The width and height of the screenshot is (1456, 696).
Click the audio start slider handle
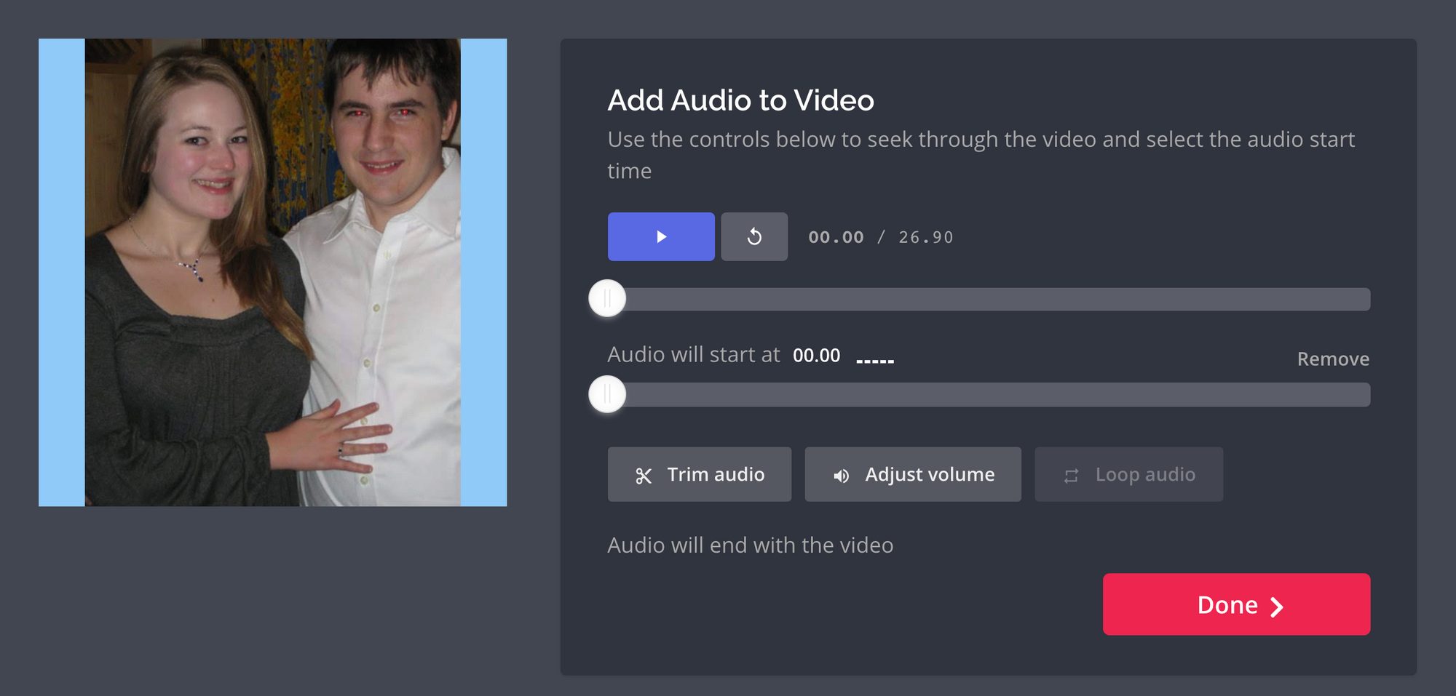(x=607, y=394)
